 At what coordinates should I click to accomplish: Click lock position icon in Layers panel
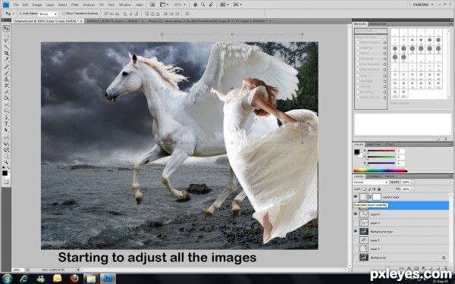(x=374, y=189)
